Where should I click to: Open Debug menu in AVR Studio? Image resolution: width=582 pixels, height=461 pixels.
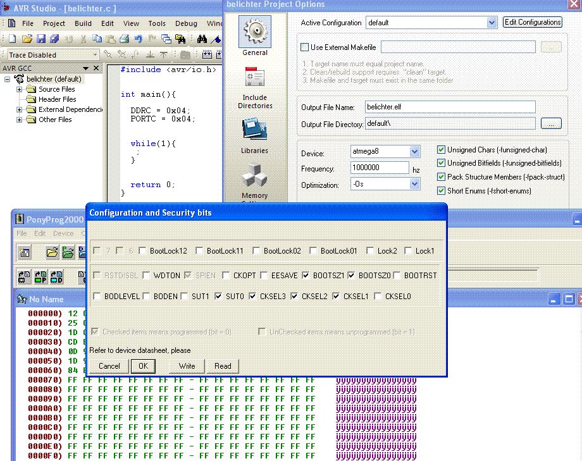(x=186, y=23)
